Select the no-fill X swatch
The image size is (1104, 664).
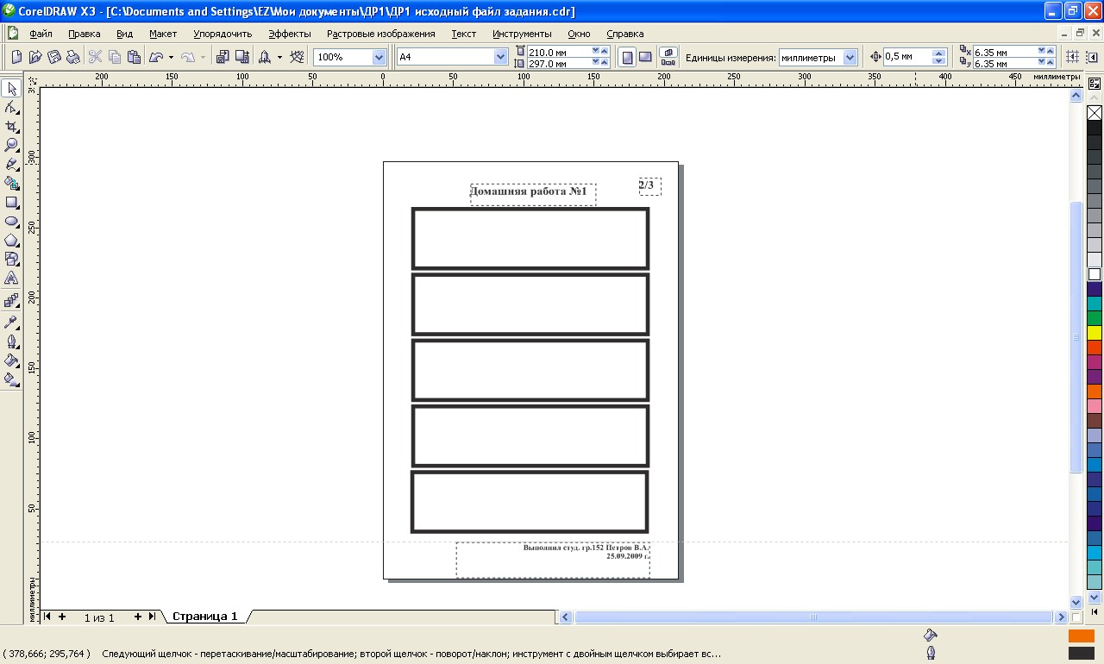click(x=1095, y=113)
